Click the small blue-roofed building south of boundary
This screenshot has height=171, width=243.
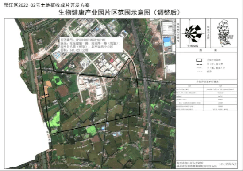tap(103, 128)
